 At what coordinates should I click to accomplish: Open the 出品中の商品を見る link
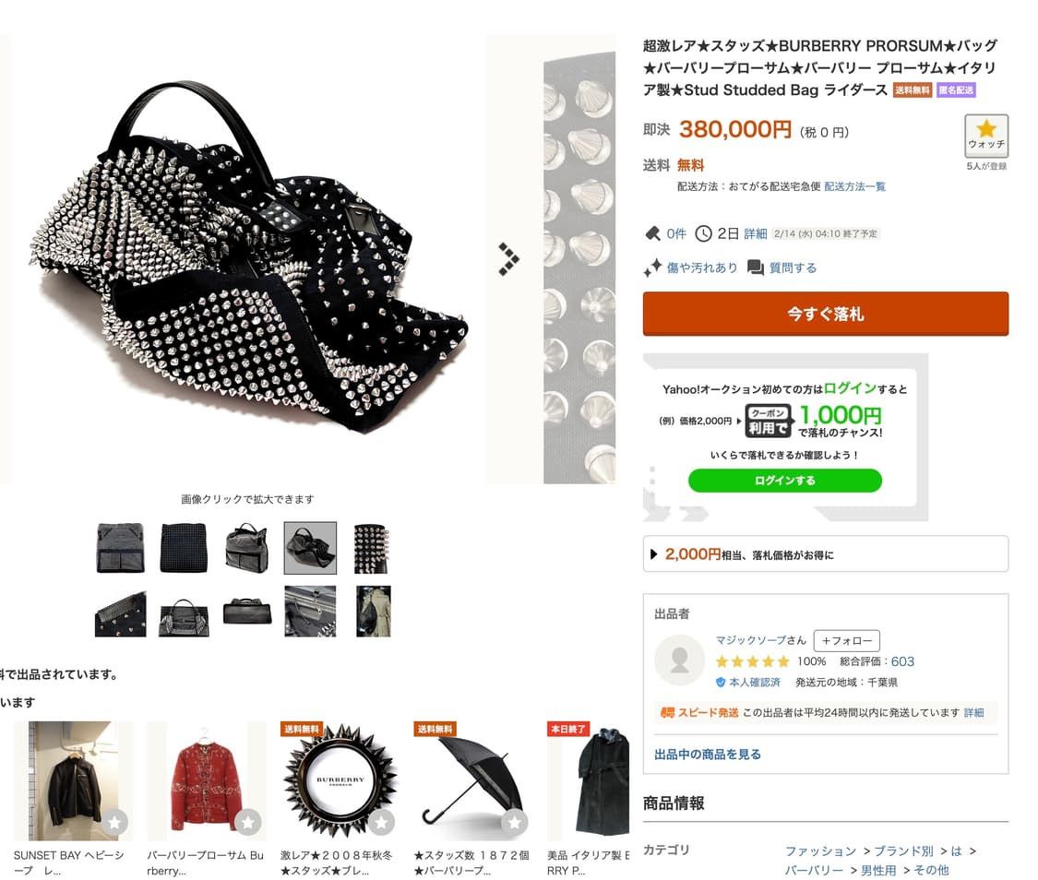coord(708,755)
